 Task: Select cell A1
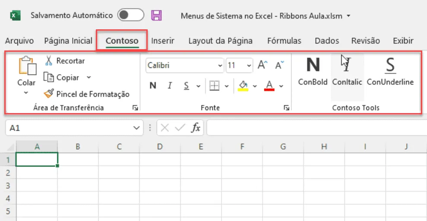click(x=37, y=159)
